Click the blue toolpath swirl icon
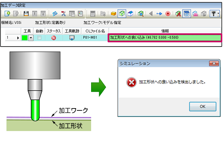Image resolution: width=223 pixels, height=142 pixels. (55, 13)
